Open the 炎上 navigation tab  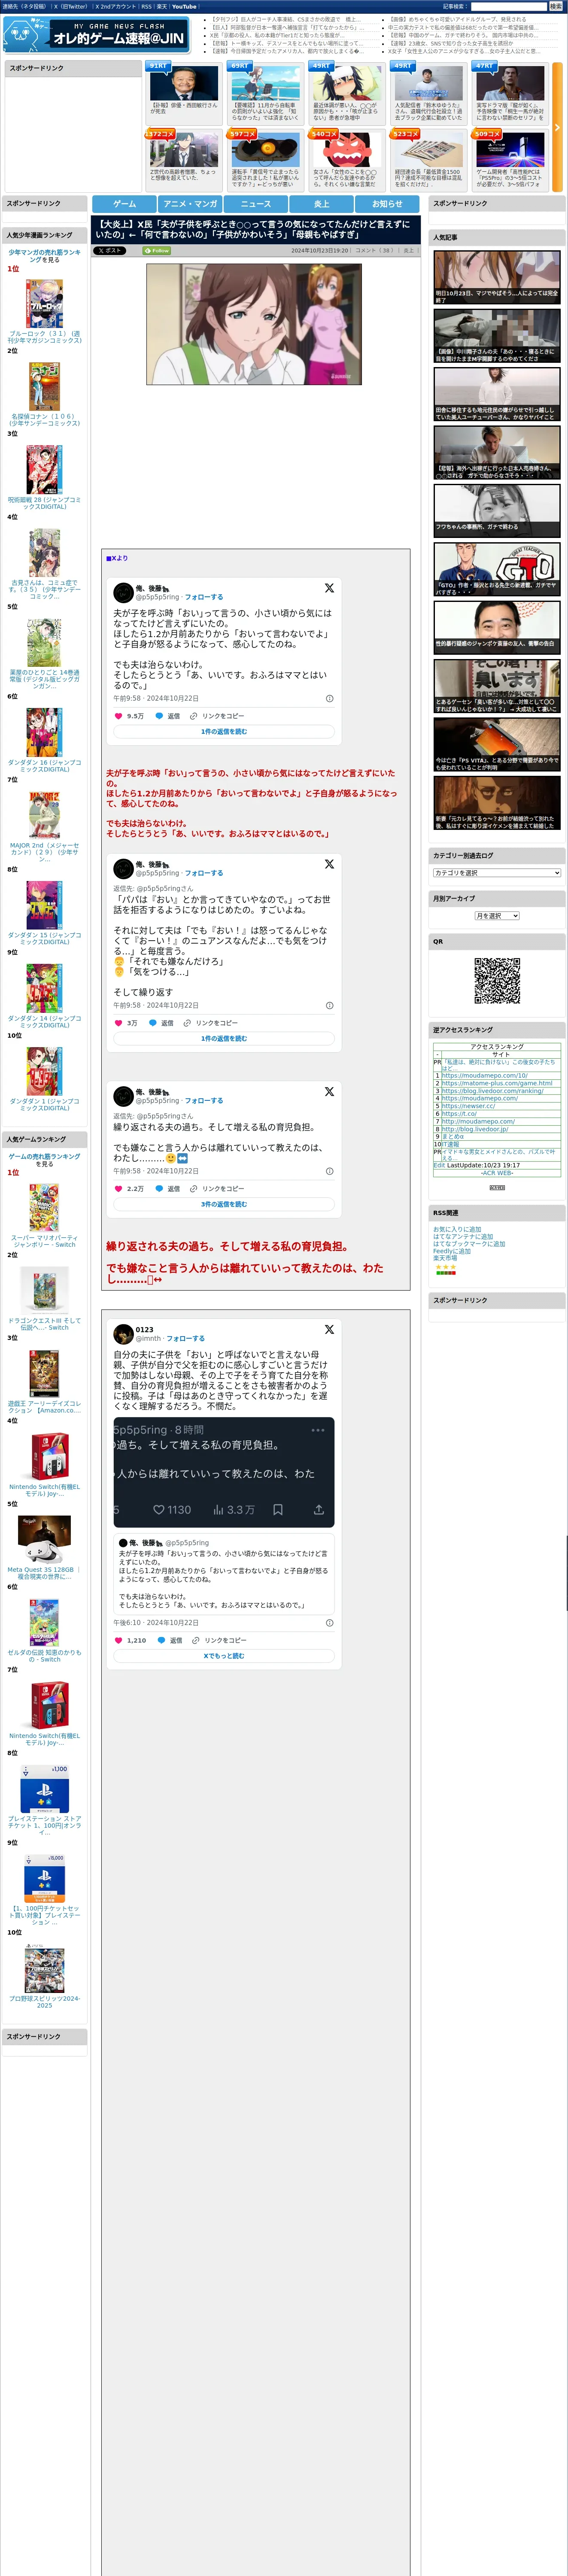[x=321, y=204]
